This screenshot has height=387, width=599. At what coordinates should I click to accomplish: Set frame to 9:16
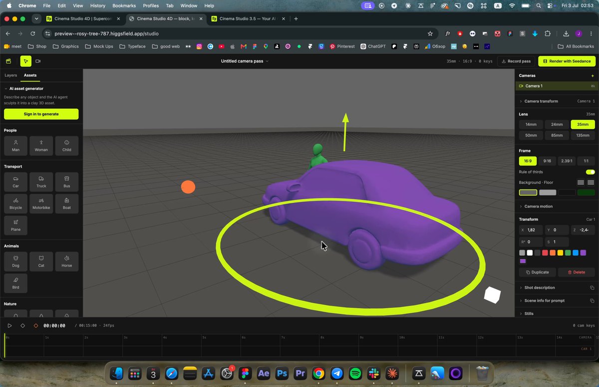[x=547, y=161]
